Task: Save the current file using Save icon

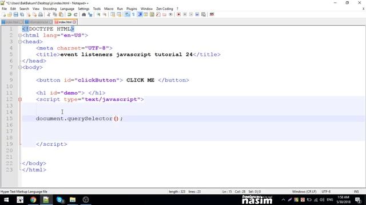Action: pyautogui.click(x=16, y=14)
